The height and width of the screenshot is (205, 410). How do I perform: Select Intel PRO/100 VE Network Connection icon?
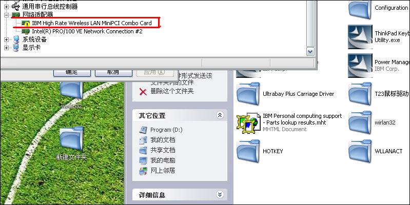click(x=26, y=31)
